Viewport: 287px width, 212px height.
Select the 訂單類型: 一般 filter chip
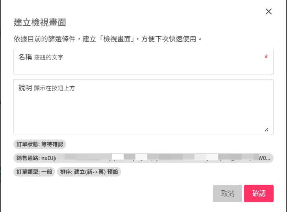coord(34,172)
